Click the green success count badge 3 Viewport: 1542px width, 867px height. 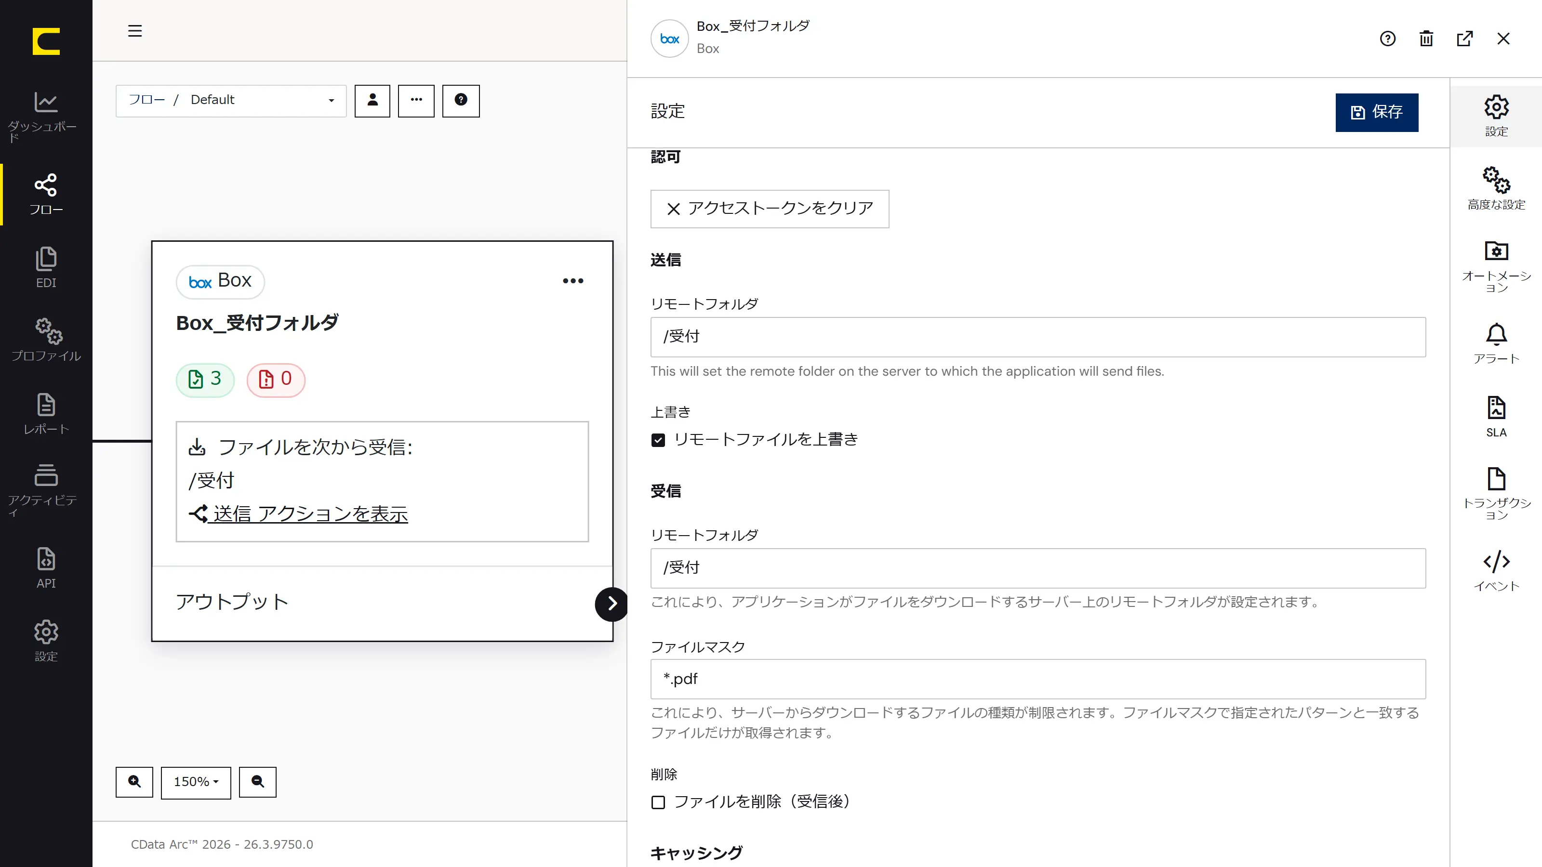205,380
